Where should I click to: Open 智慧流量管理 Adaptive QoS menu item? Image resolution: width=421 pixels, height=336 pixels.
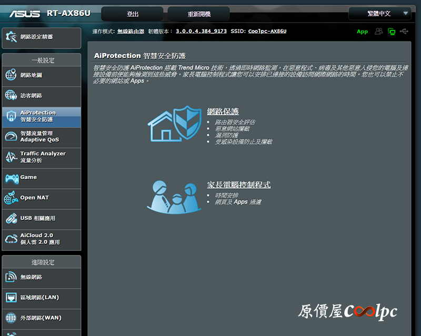tap(42, 138)
